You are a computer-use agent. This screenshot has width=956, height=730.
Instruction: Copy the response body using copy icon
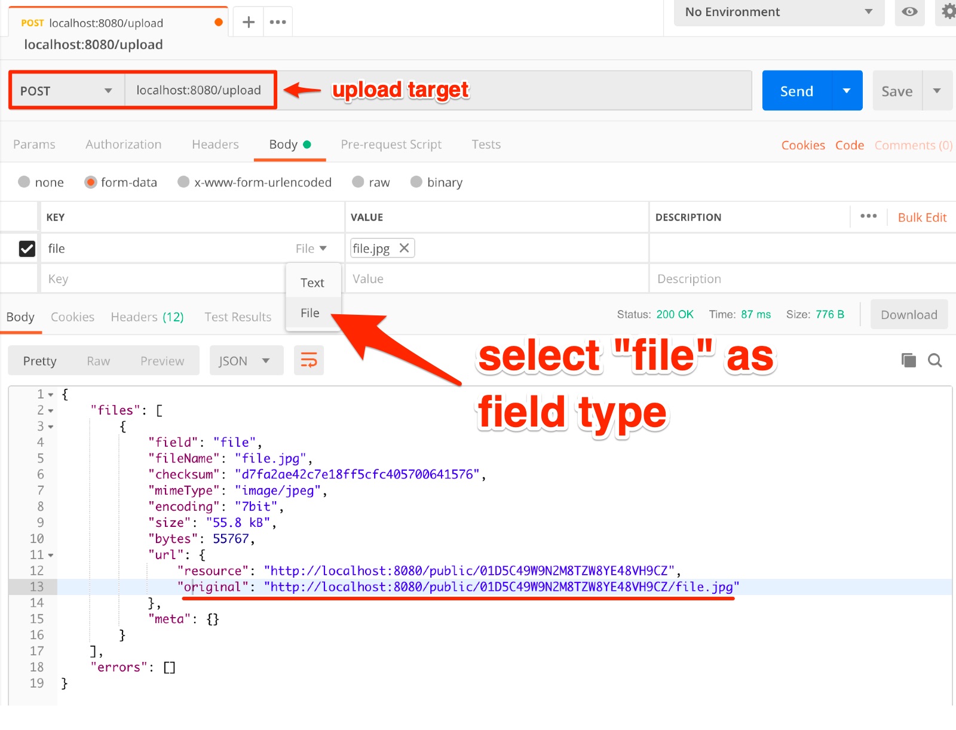(908, 360)
